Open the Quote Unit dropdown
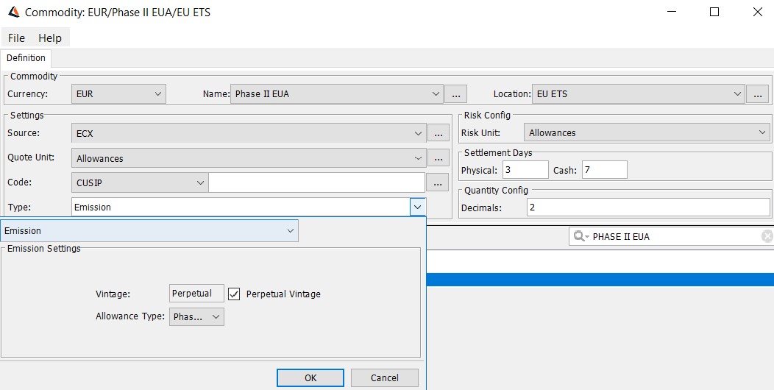The width and height of the screenshot is (774, 390). coord(249,158)
